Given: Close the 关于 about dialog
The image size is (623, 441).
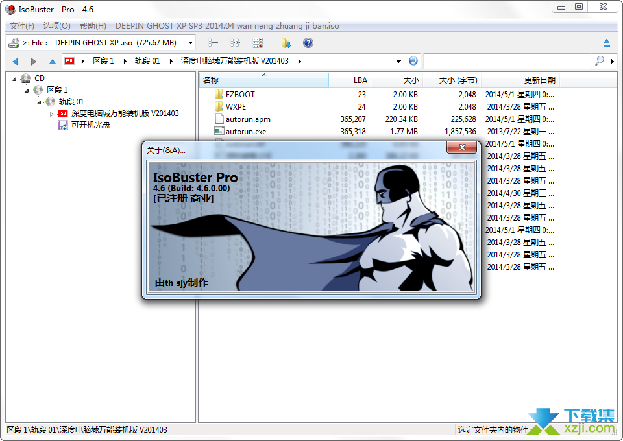Looking at the screenshot, I should pos(461,147).
